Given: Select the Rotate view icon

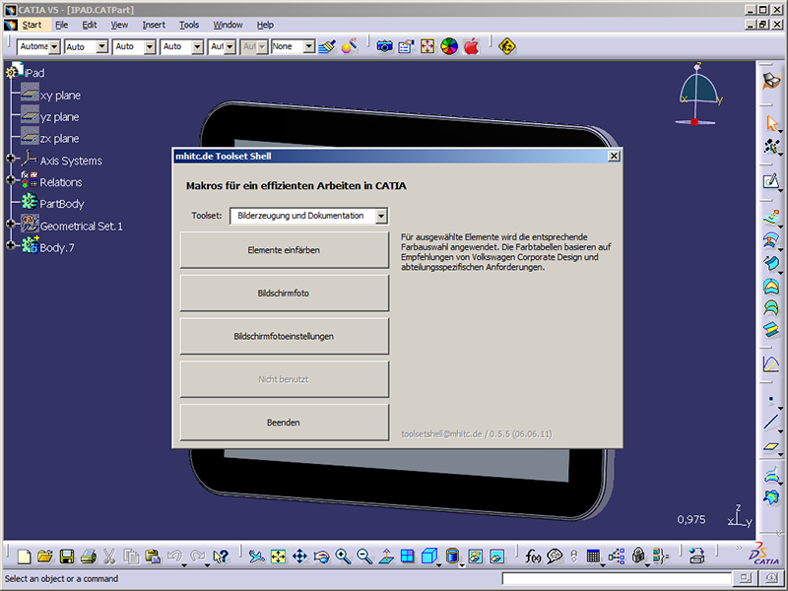Looking at the screenshot, I should [322, 556].
